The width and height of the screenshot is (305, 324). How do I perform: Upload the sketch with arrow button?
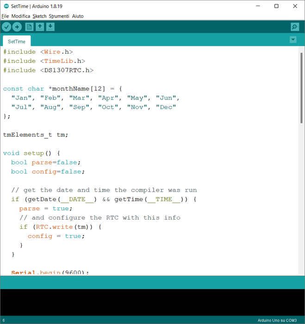[x=17, y=27]
